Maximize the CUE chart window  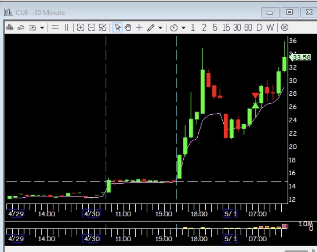[x=290, y=12]
